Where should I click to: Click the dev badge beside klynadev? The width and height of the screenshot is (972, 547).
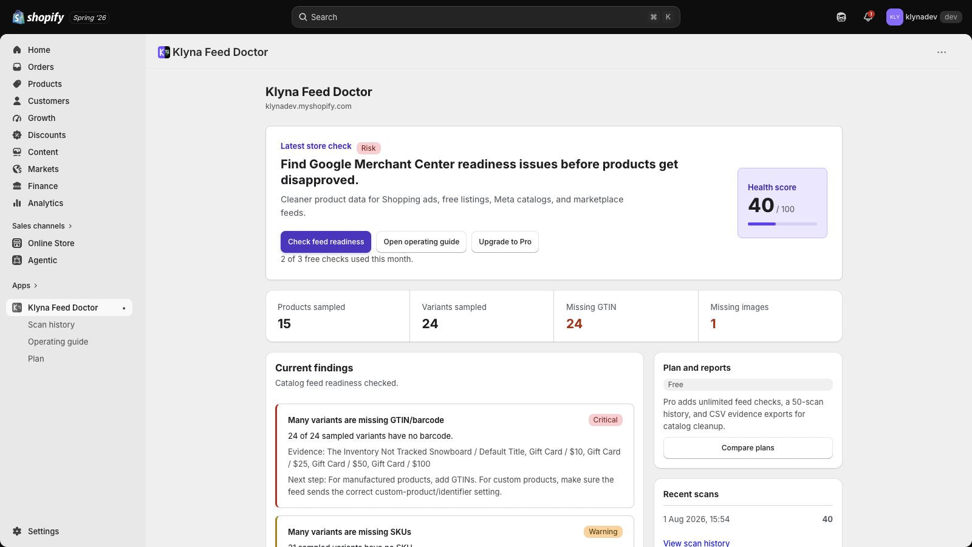pos(951,17)
